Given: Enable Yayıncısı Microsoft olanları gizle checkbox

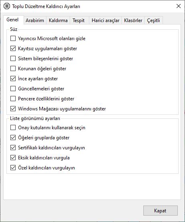Looking at the screenshot, I should coord(13,39).
